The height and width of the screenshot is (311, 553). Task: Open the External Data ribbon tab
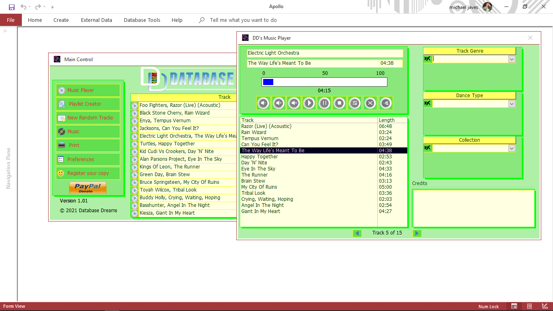tap(96, 20)
